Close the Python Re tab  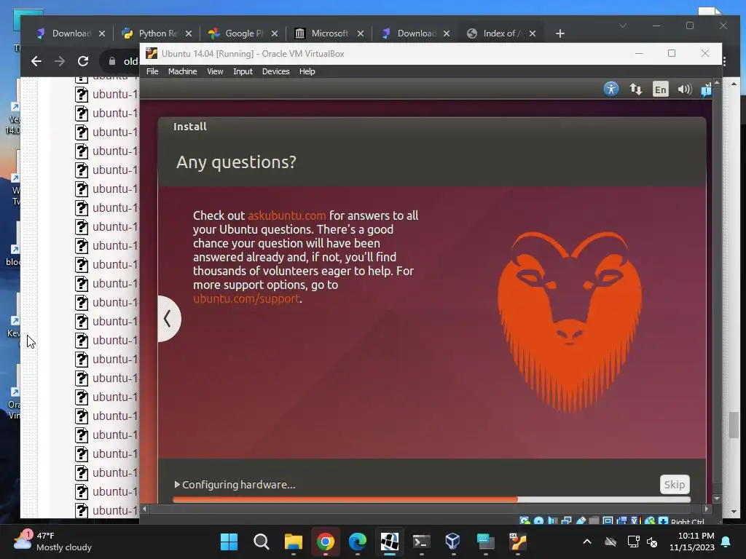point(189,33)
